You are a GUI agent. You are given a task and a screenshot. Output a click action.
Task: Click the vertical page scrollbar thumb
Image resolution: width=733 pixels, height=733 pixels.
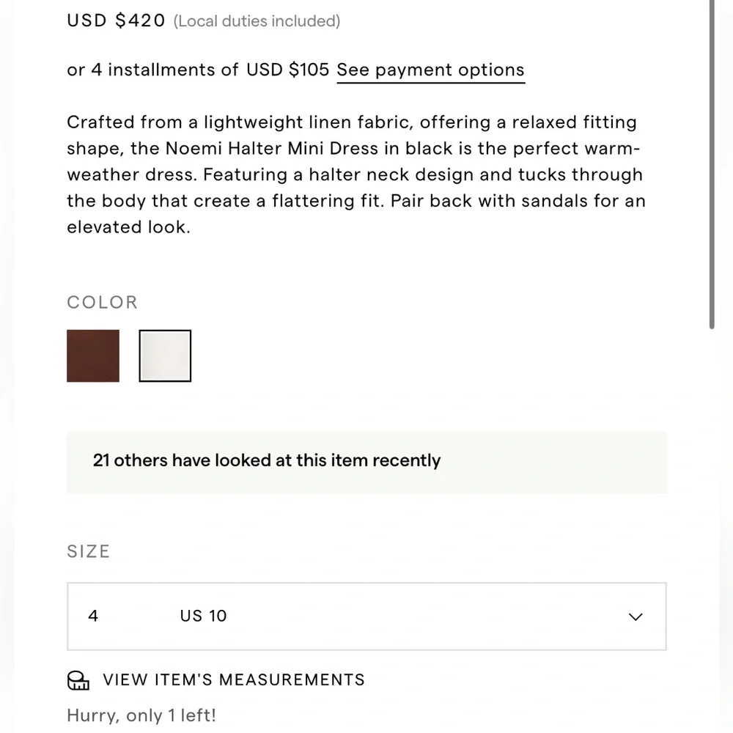coord(712,163)
